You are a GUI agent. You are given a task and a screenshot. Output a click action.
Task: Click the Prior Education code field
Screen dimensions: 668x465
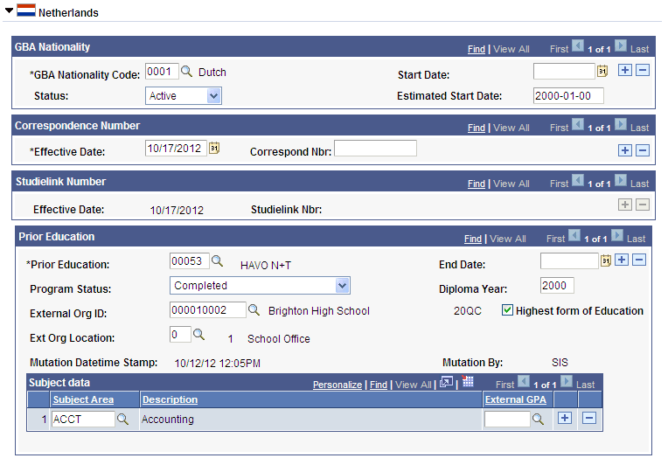pyautogui.click(x=189, y=261)
